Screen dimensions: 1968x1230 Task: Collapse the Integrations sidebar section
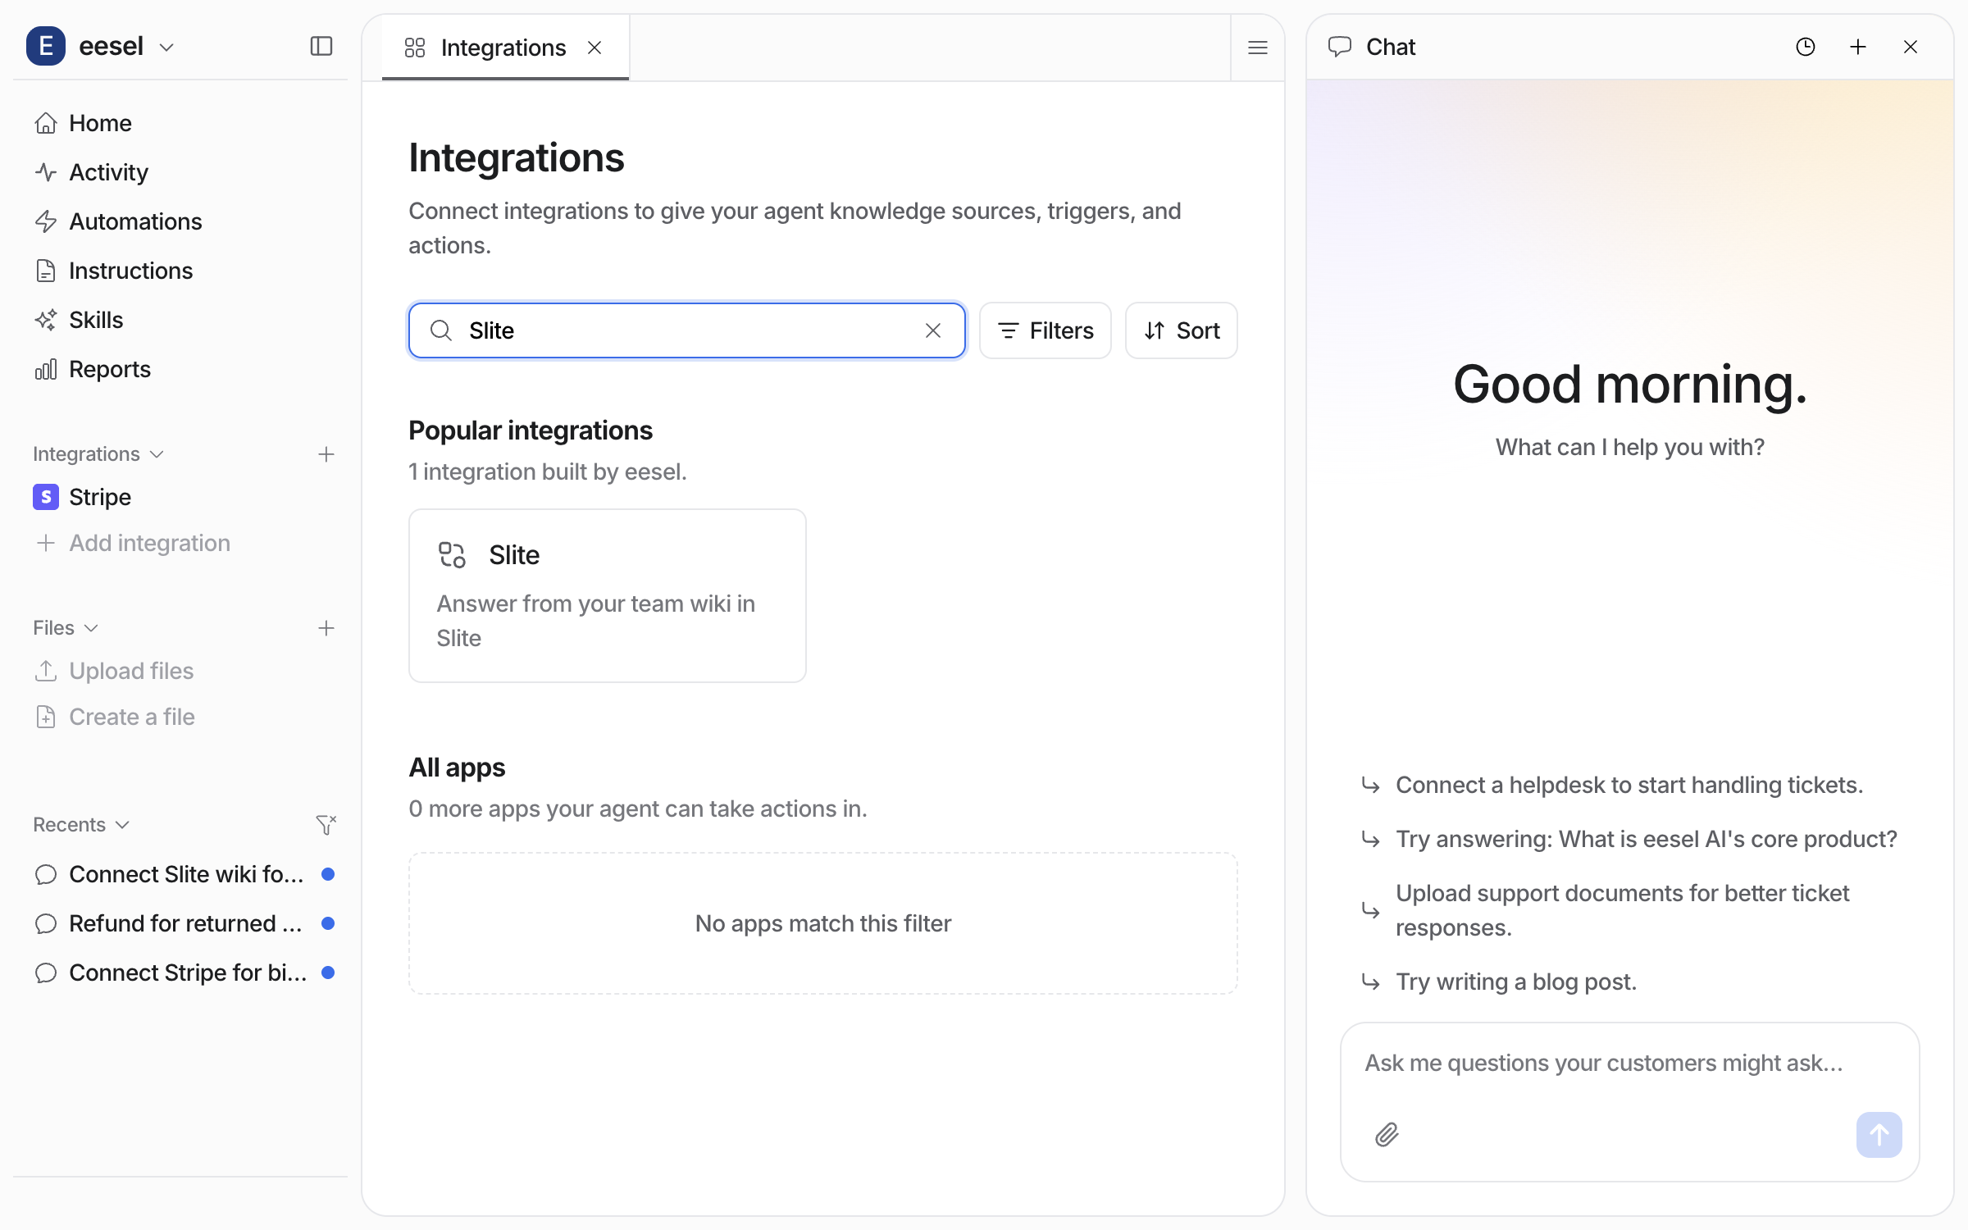[x=98, y=453]
